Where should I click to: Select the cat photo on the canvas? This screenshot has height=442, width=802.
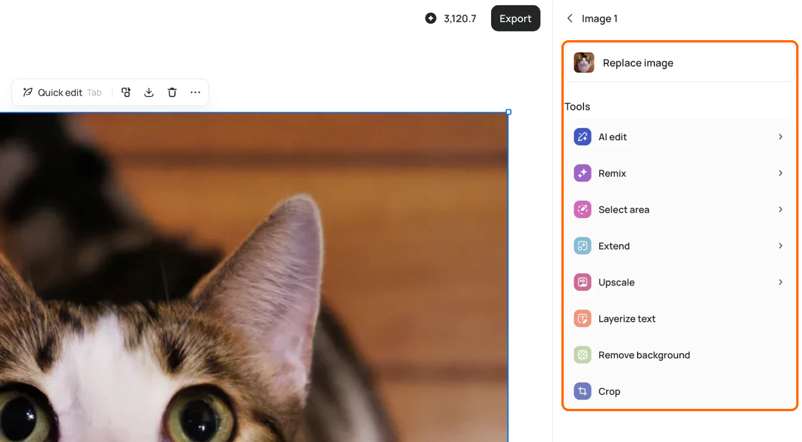coord(253,277)
